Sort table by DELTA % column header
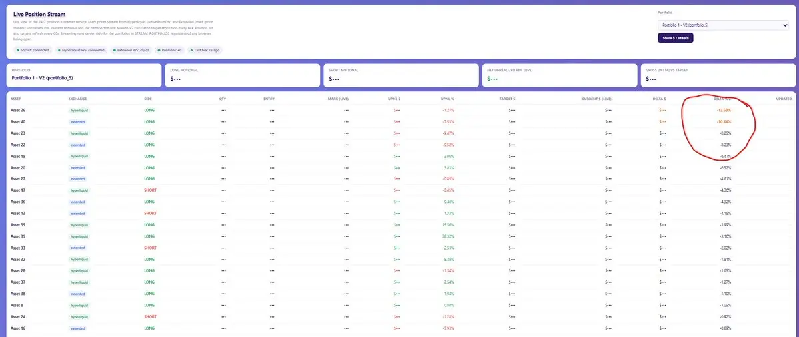This screenshot has height=337, width=799. point(722,99)
